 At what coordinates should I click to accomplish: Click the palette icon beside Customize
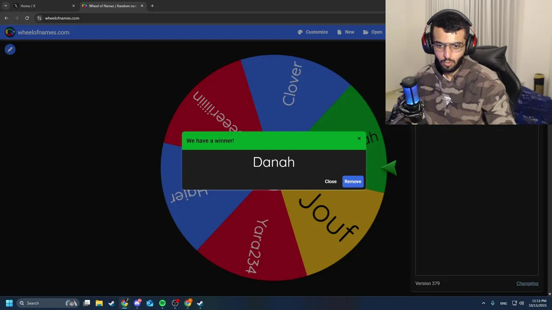300,32
